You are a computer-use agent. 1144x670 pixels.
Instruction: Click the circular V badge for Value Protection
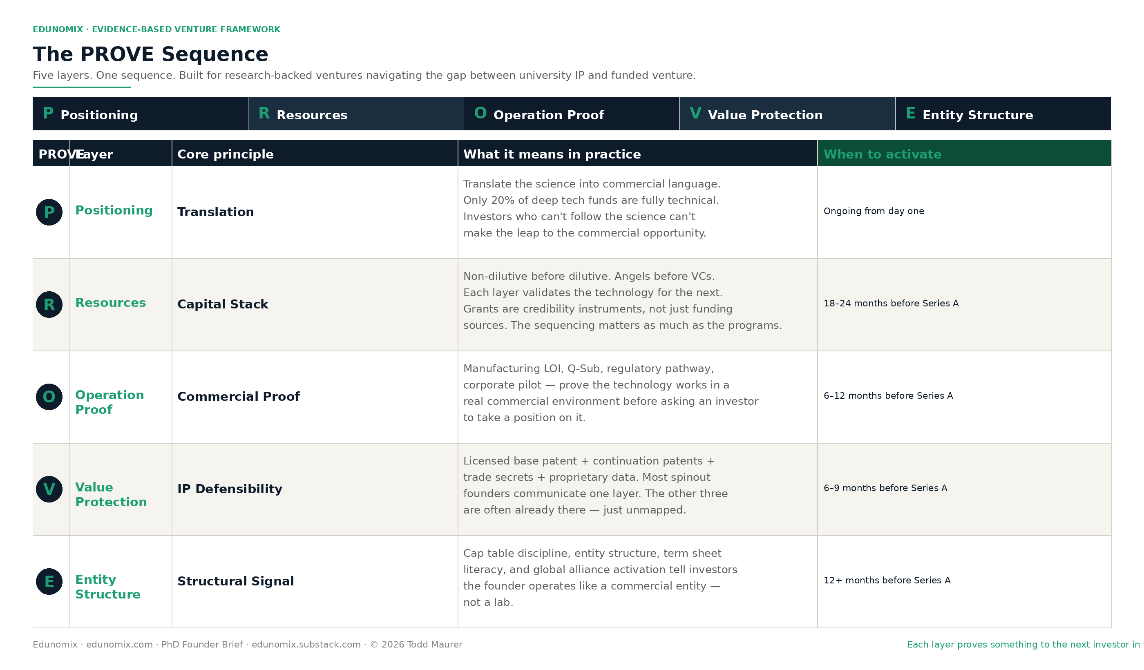[x=49, y=489]
